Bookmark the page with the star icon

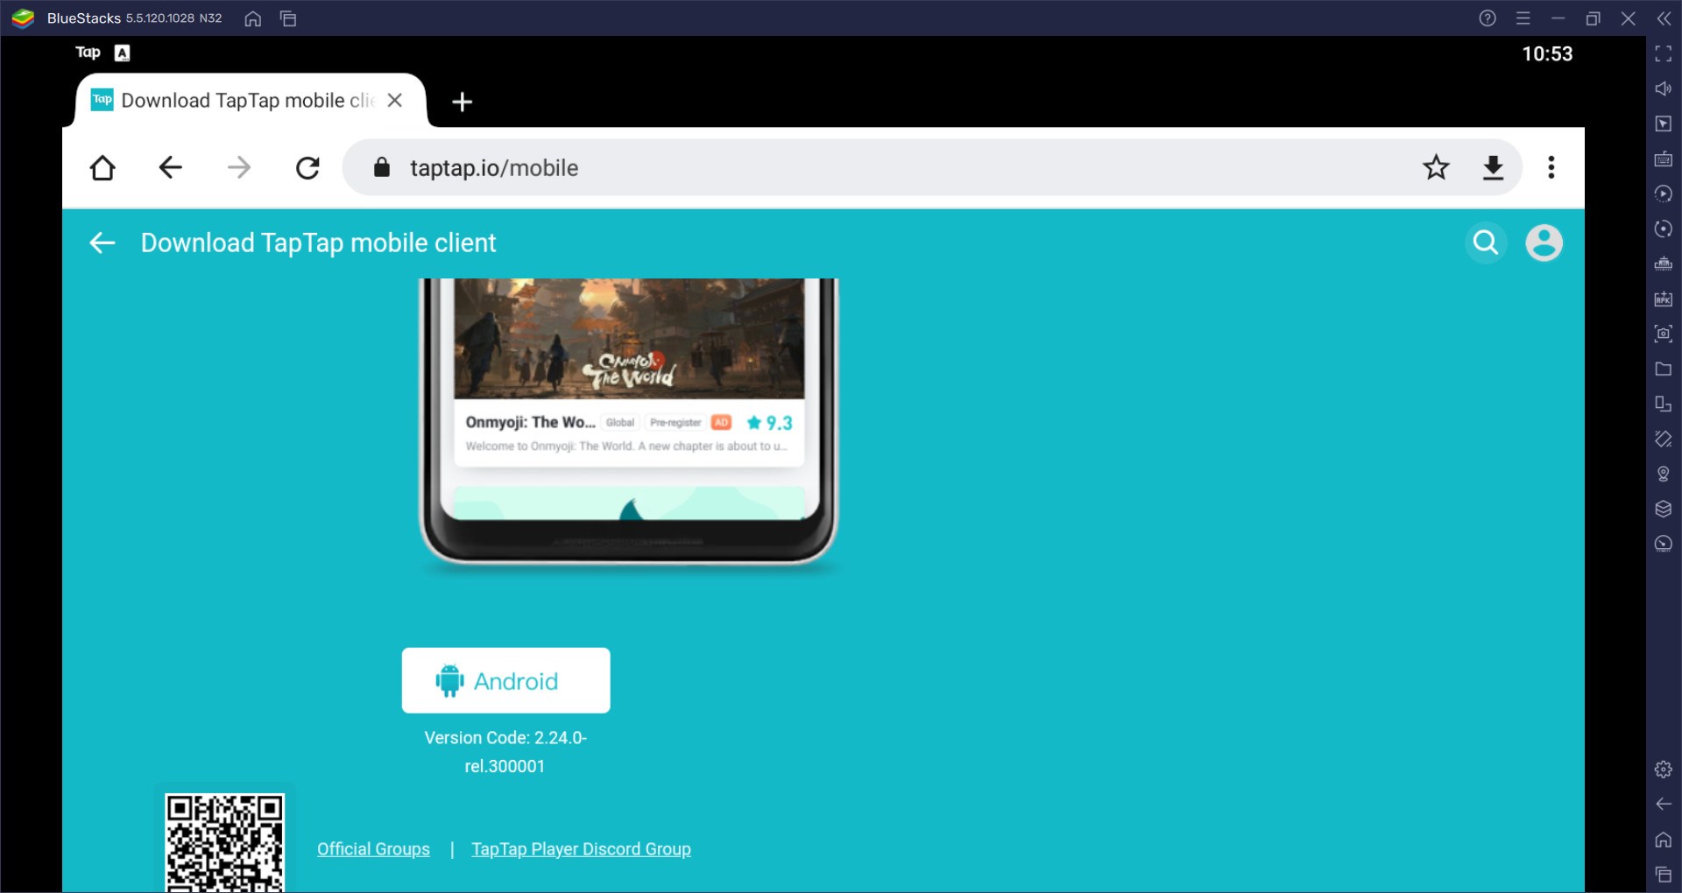tap(1436, 167)
